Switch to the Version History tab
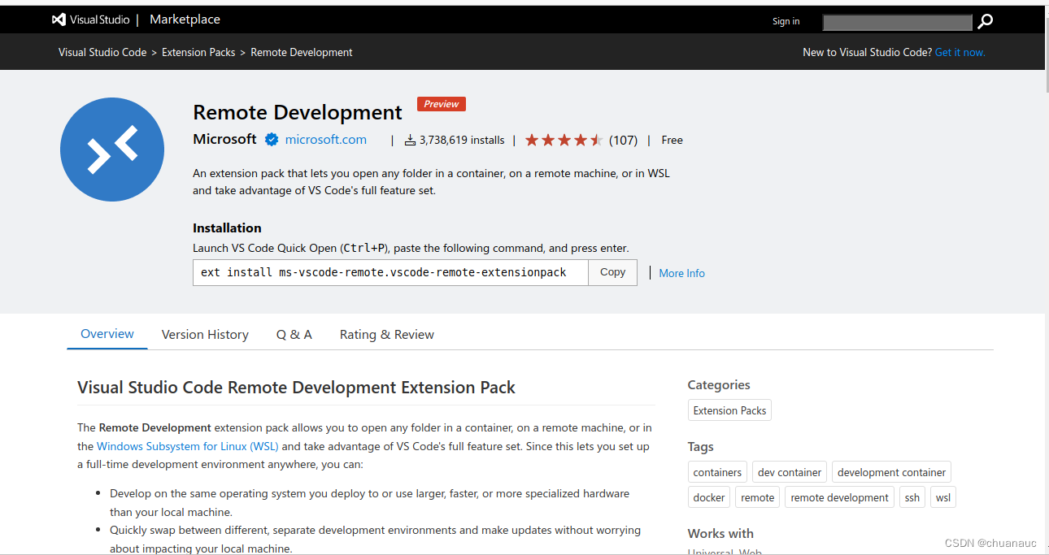The height and width of the screenshot is (555, 1049). (205, 335)
